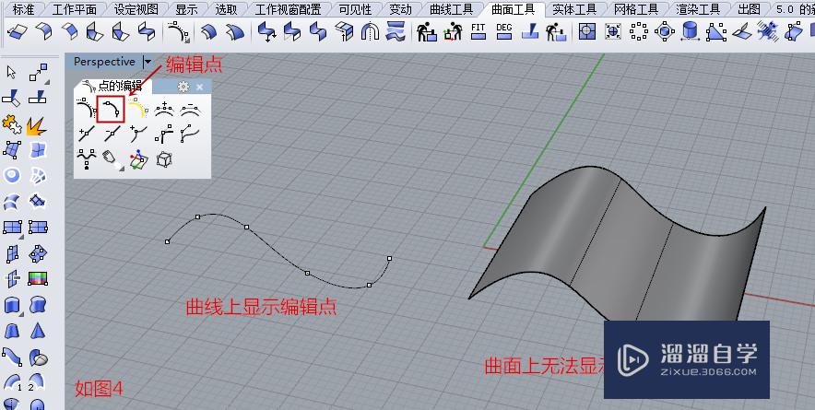Switch to the 网格工具 tab

coord(635,9)
